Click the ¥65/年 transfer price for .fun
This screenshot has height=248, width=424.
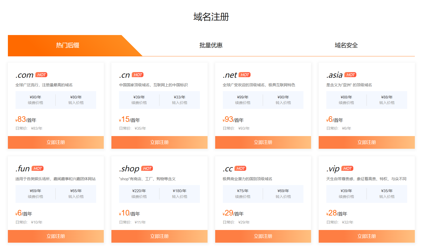tap(76, 191)
